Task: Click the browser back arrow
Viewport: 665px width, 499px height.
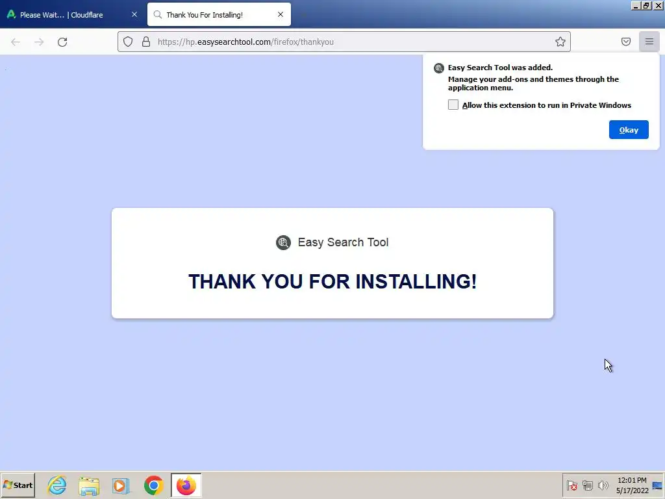Action: click(x=16, y=42)
